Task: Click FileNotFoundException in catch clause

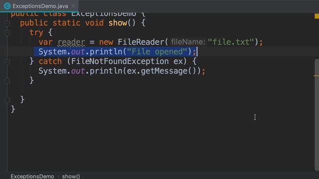Action: pos(120,61)
